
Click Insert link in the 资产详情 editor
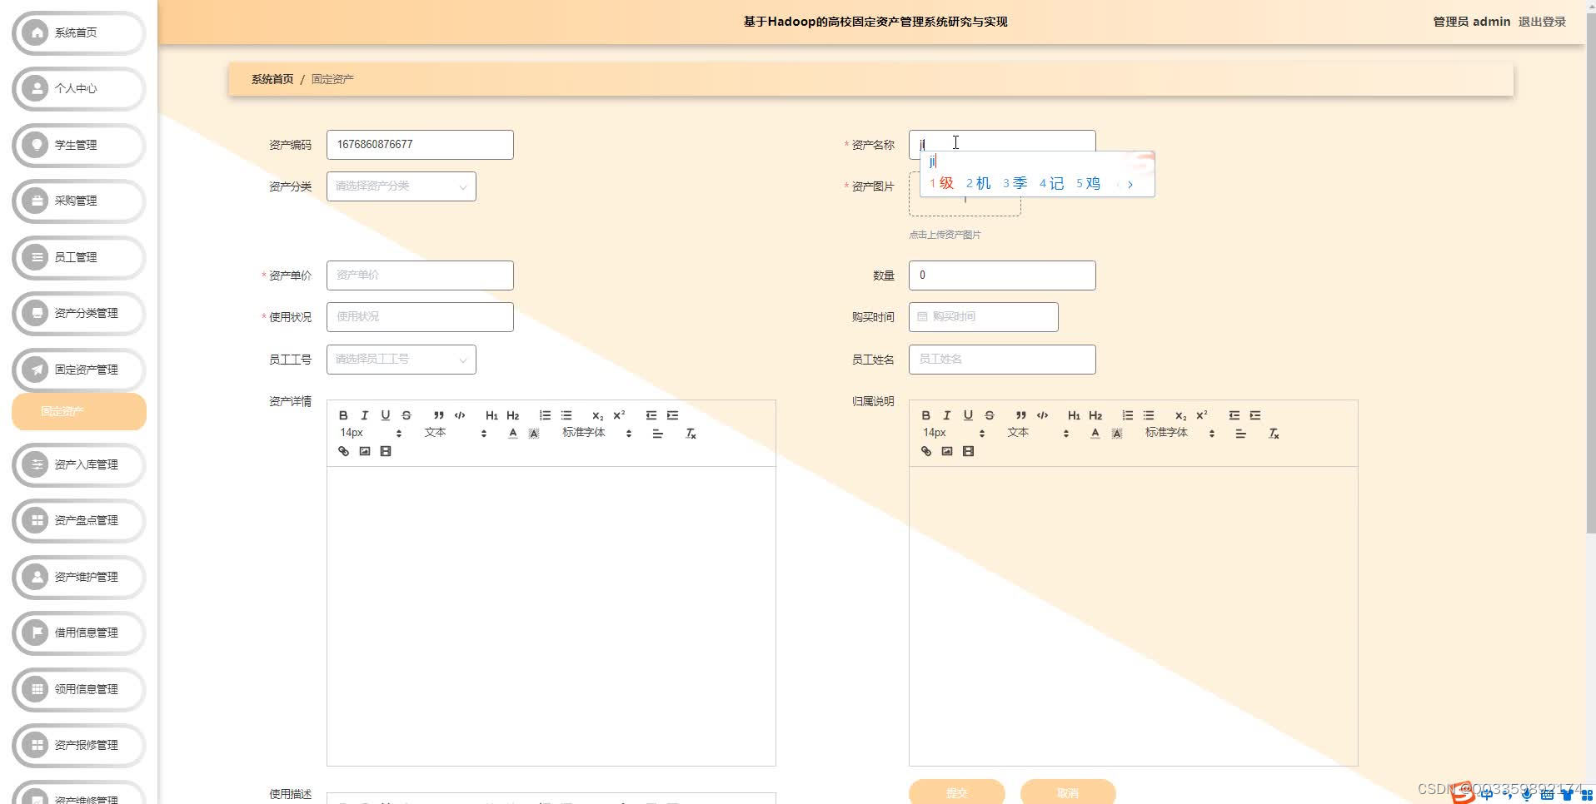pyautogui.click(x=343, y=451)
